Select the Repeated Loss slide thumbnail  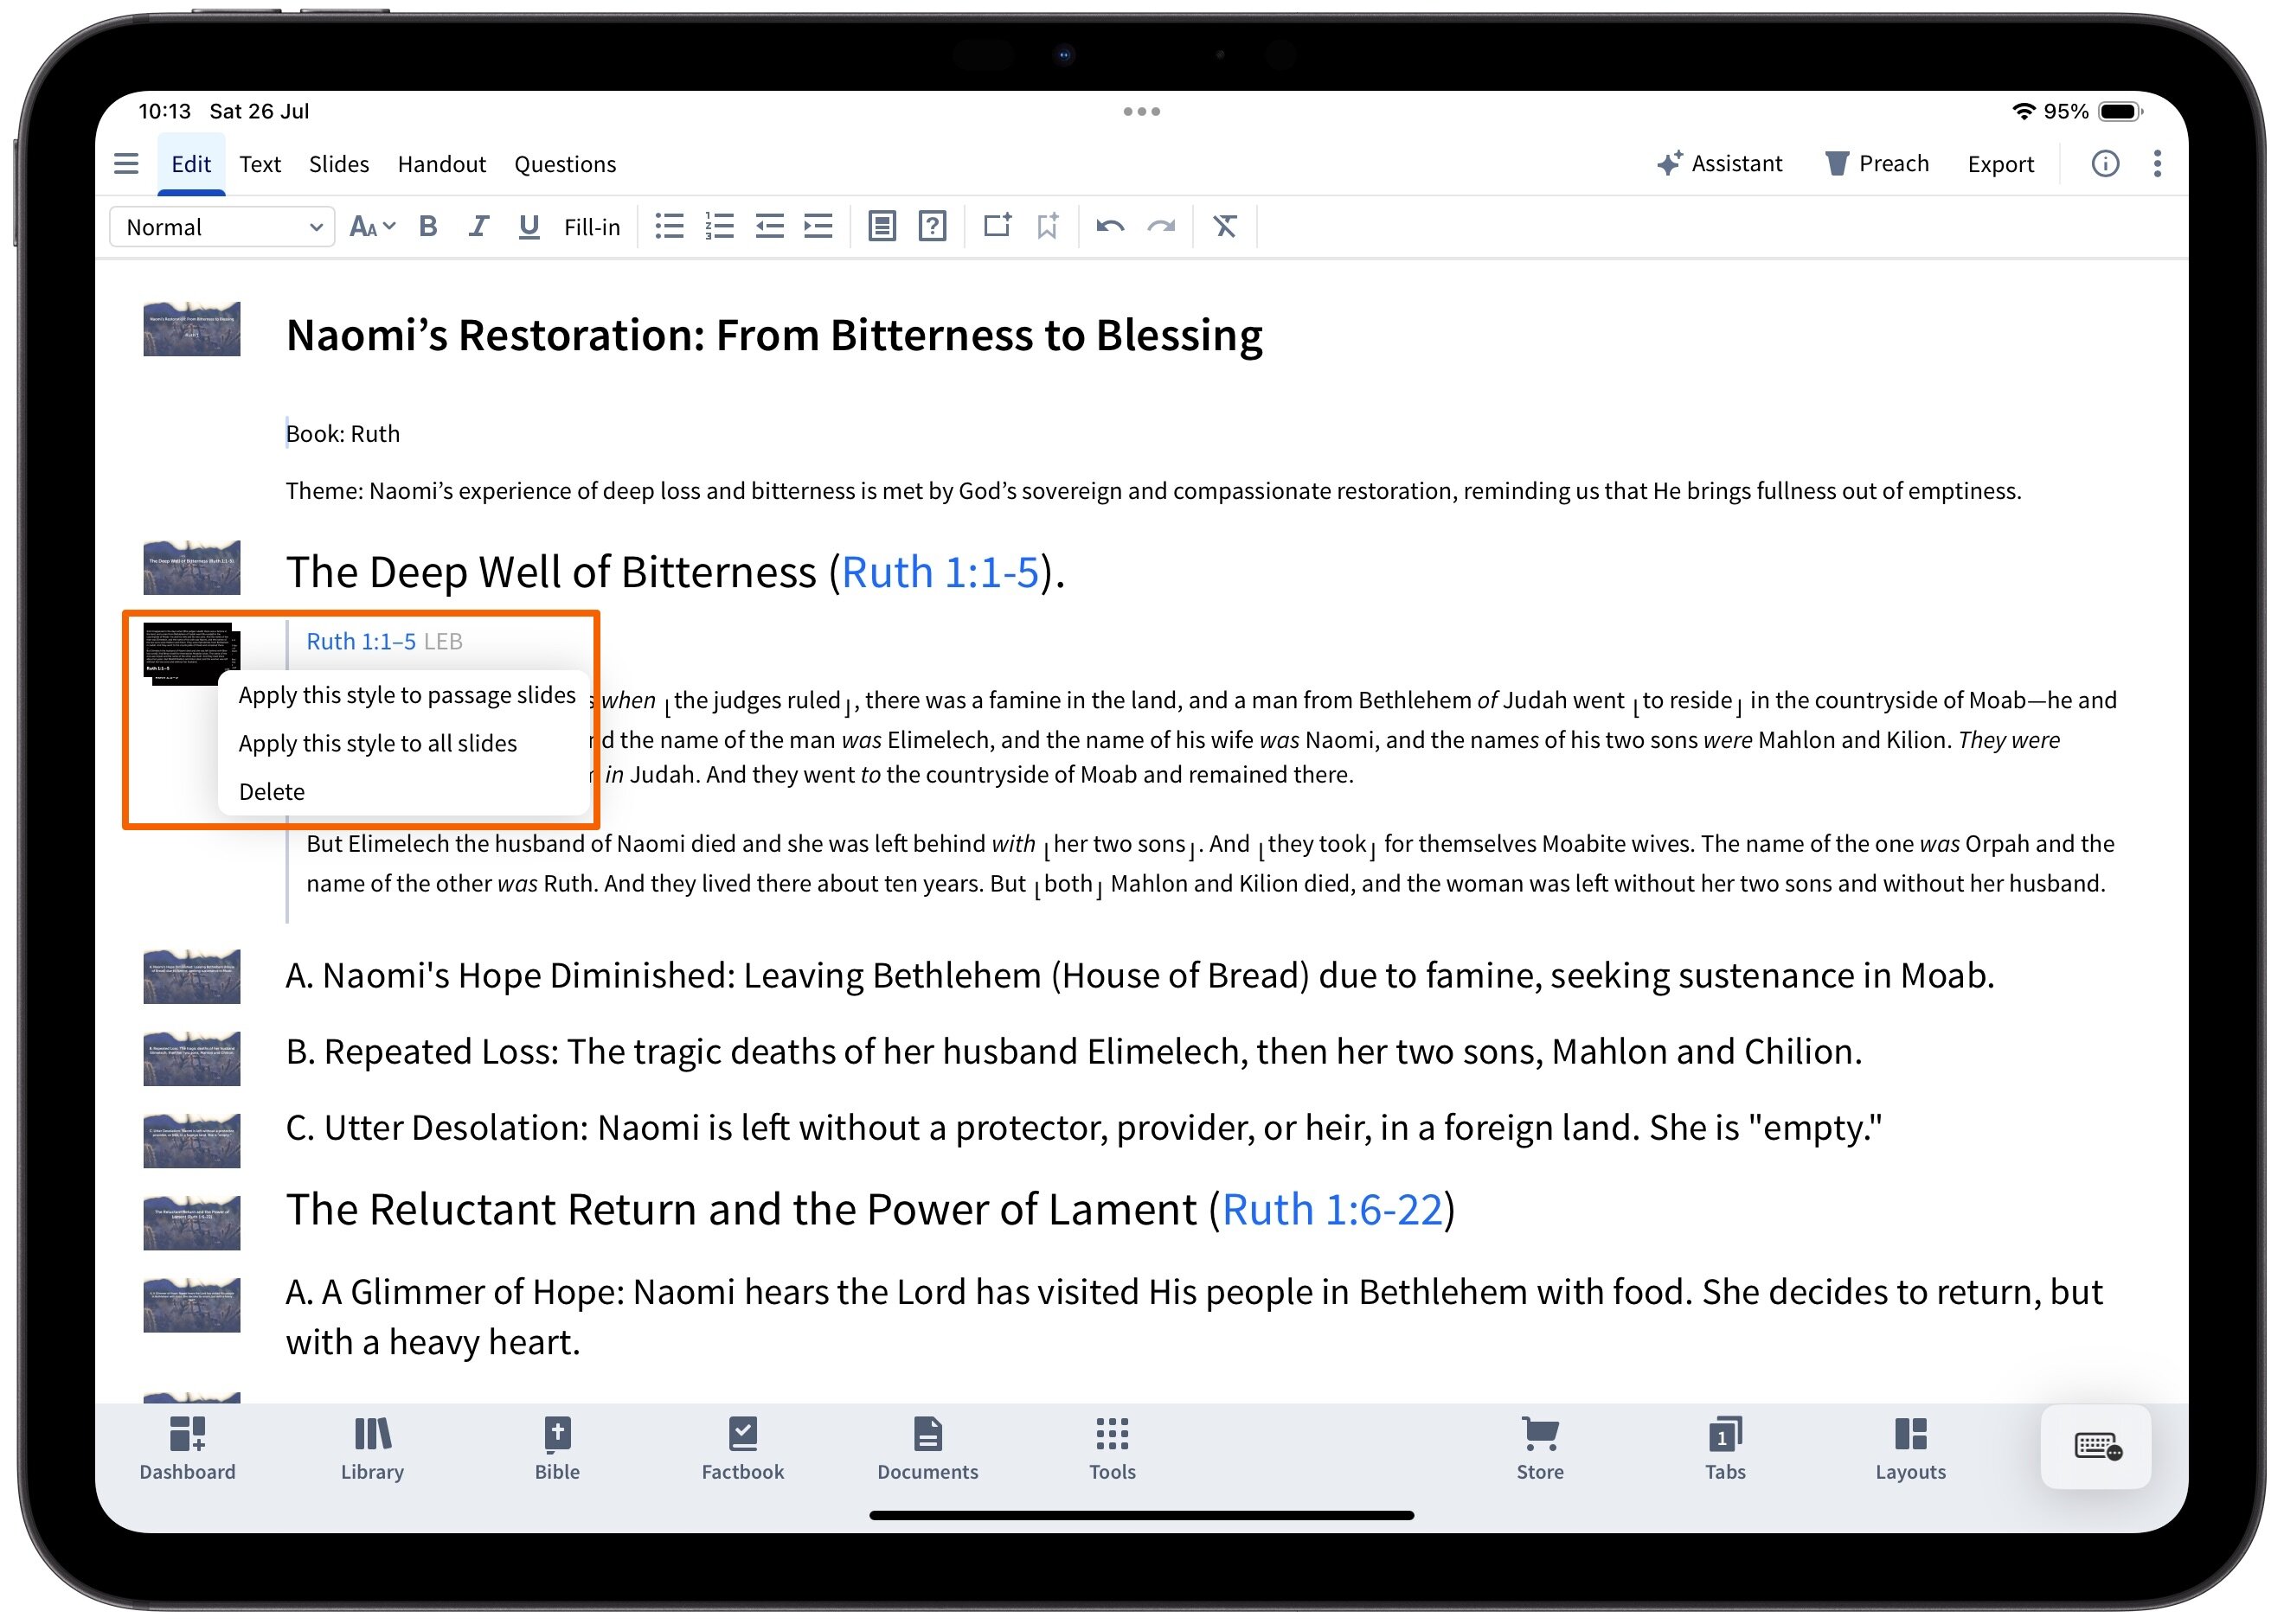point(191,1058)
